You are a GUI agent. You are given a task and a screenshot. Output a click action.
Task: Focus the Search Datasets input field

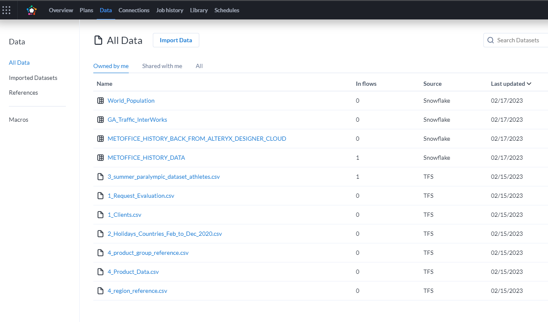(x=516, y=40)
